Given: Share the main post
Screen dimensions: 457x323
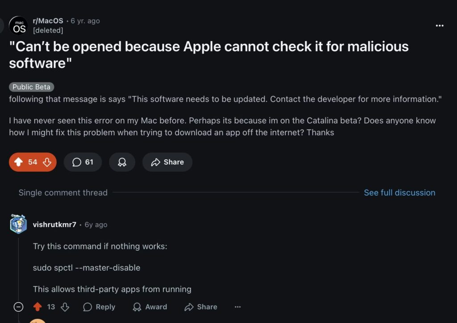Looking at the screenshot, I should [x=167, y=162].
